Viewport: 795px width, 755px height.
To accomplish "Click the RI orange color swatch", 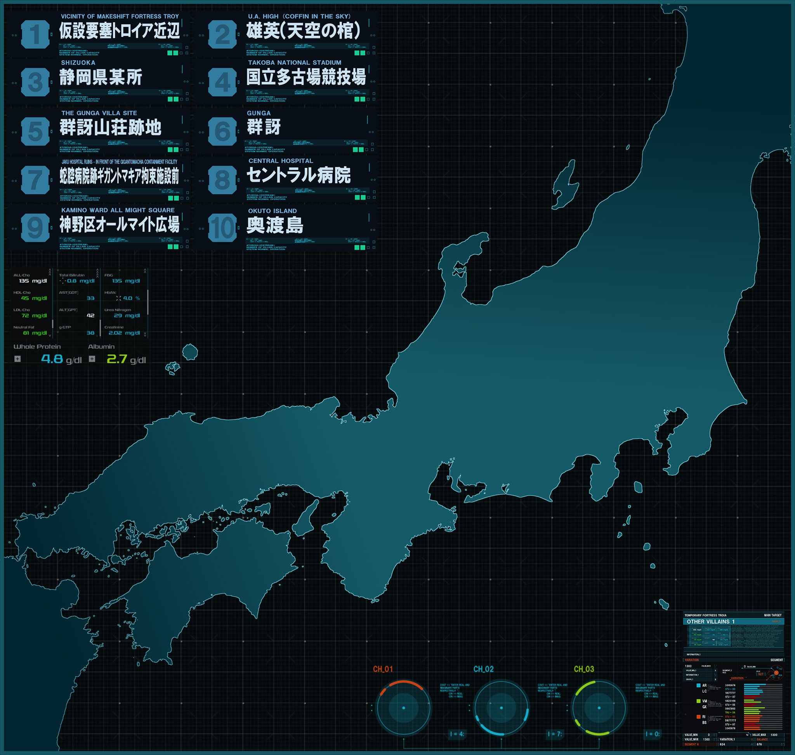I will pos(699,717).
